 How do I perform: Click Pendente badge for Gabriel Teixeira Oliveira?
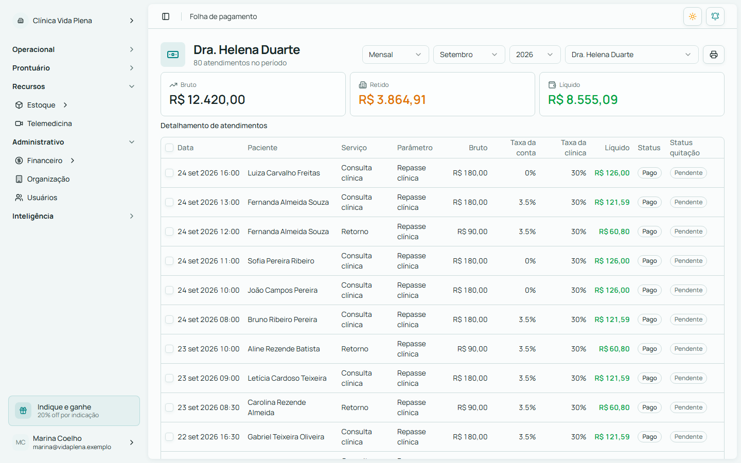tap(689, 437)
